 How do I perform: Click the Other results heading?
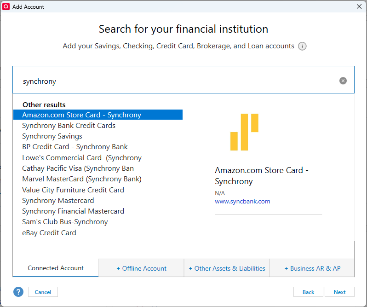point(44,104)
